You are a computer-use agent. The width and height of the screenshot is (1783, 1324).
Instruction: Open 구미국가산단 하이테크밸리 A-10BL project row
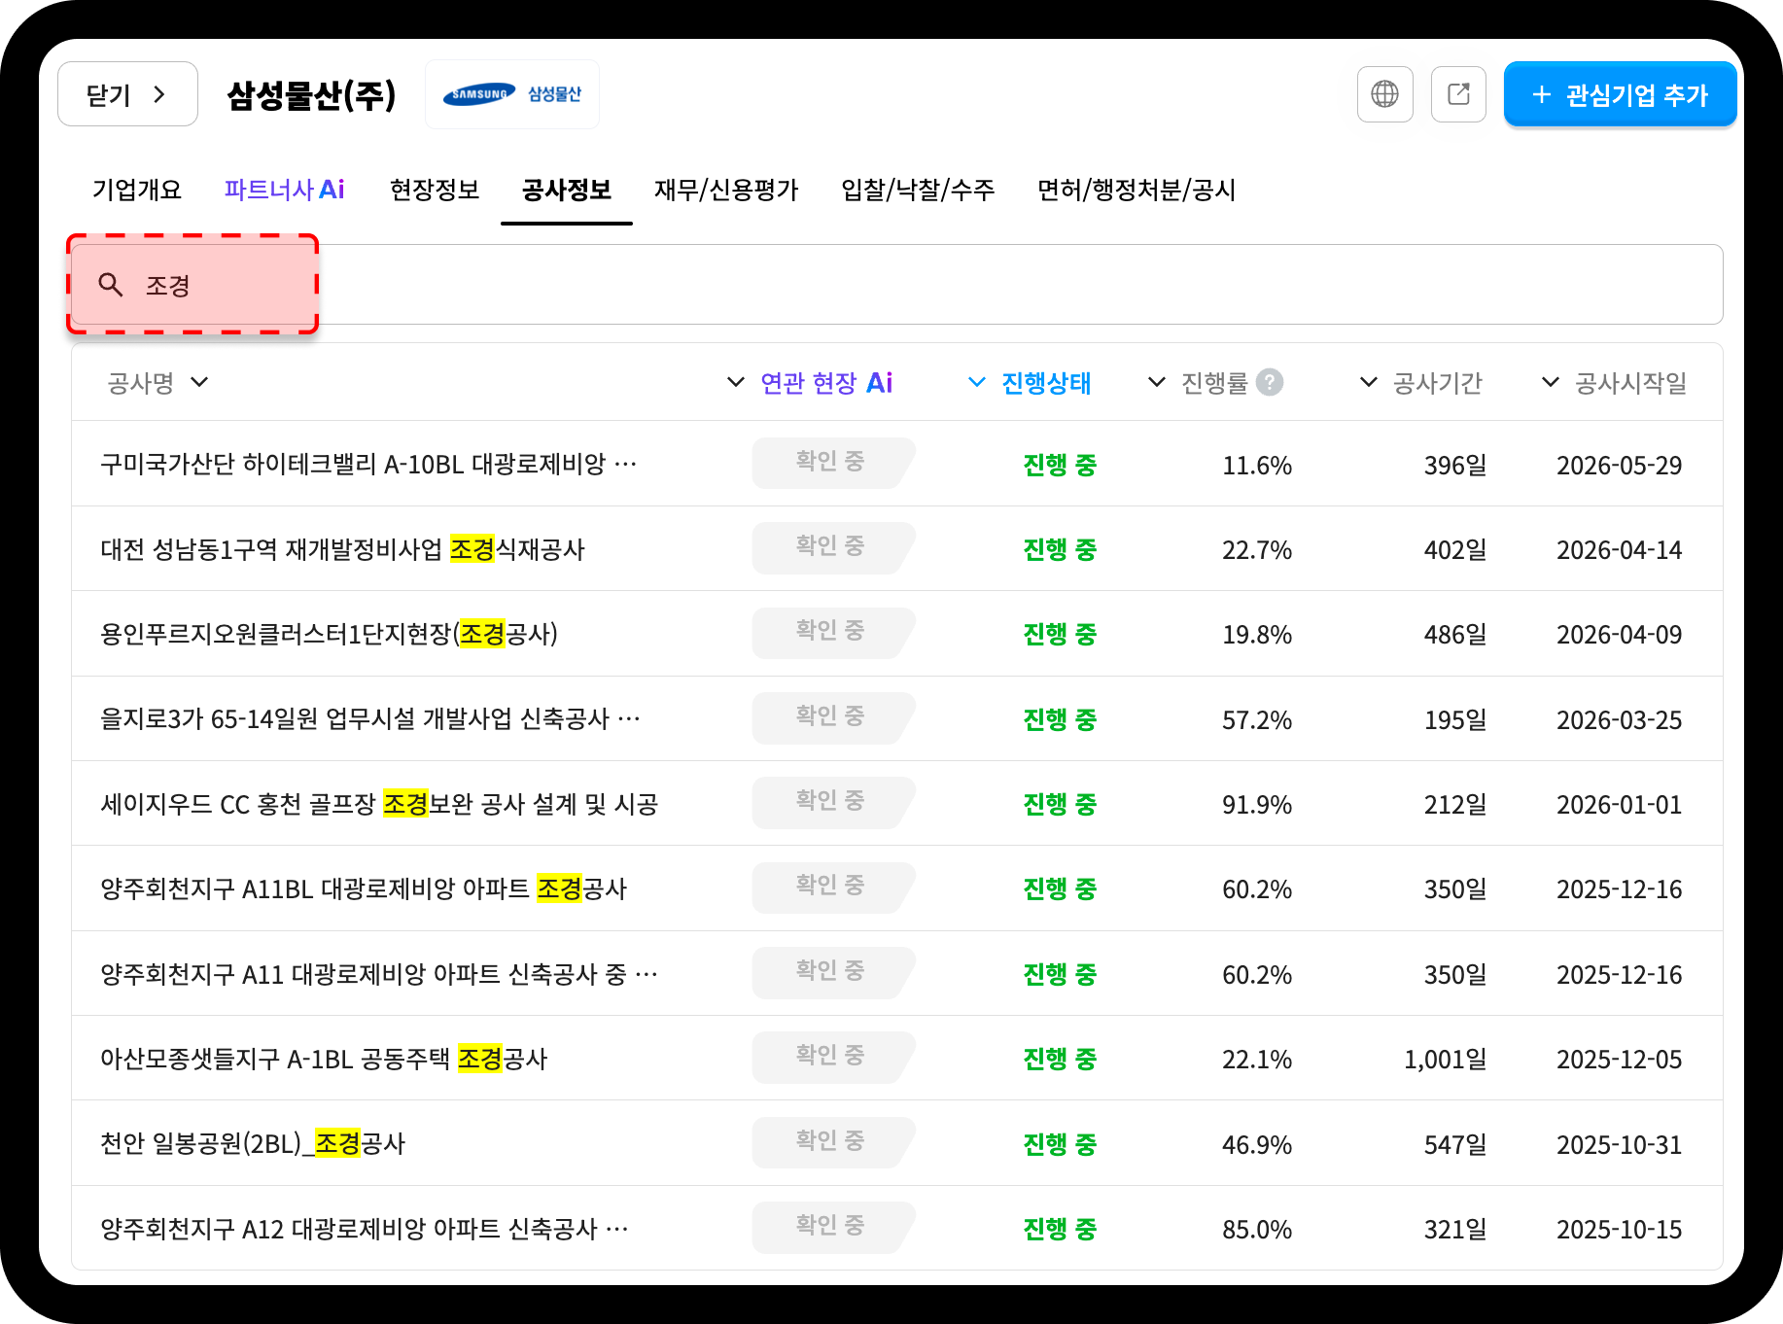(x=896, y=464)
